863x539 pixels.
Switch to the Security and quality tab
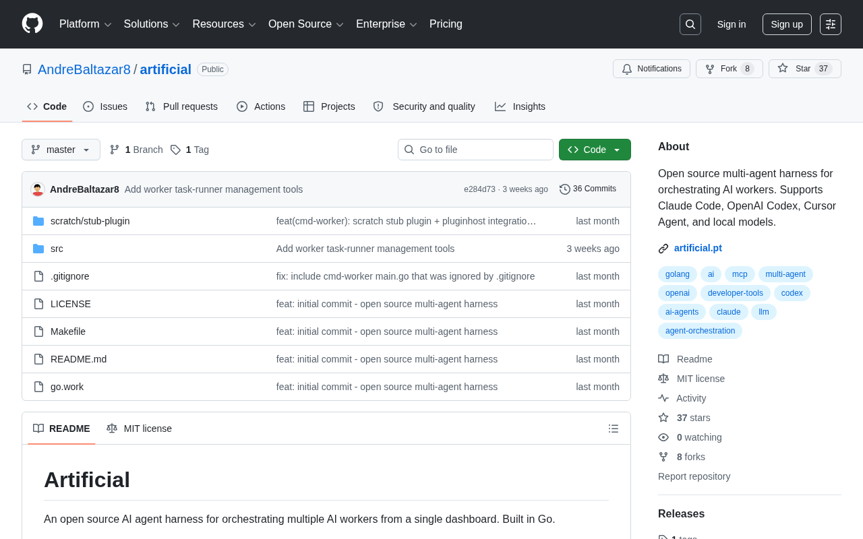tap(424, 106)
